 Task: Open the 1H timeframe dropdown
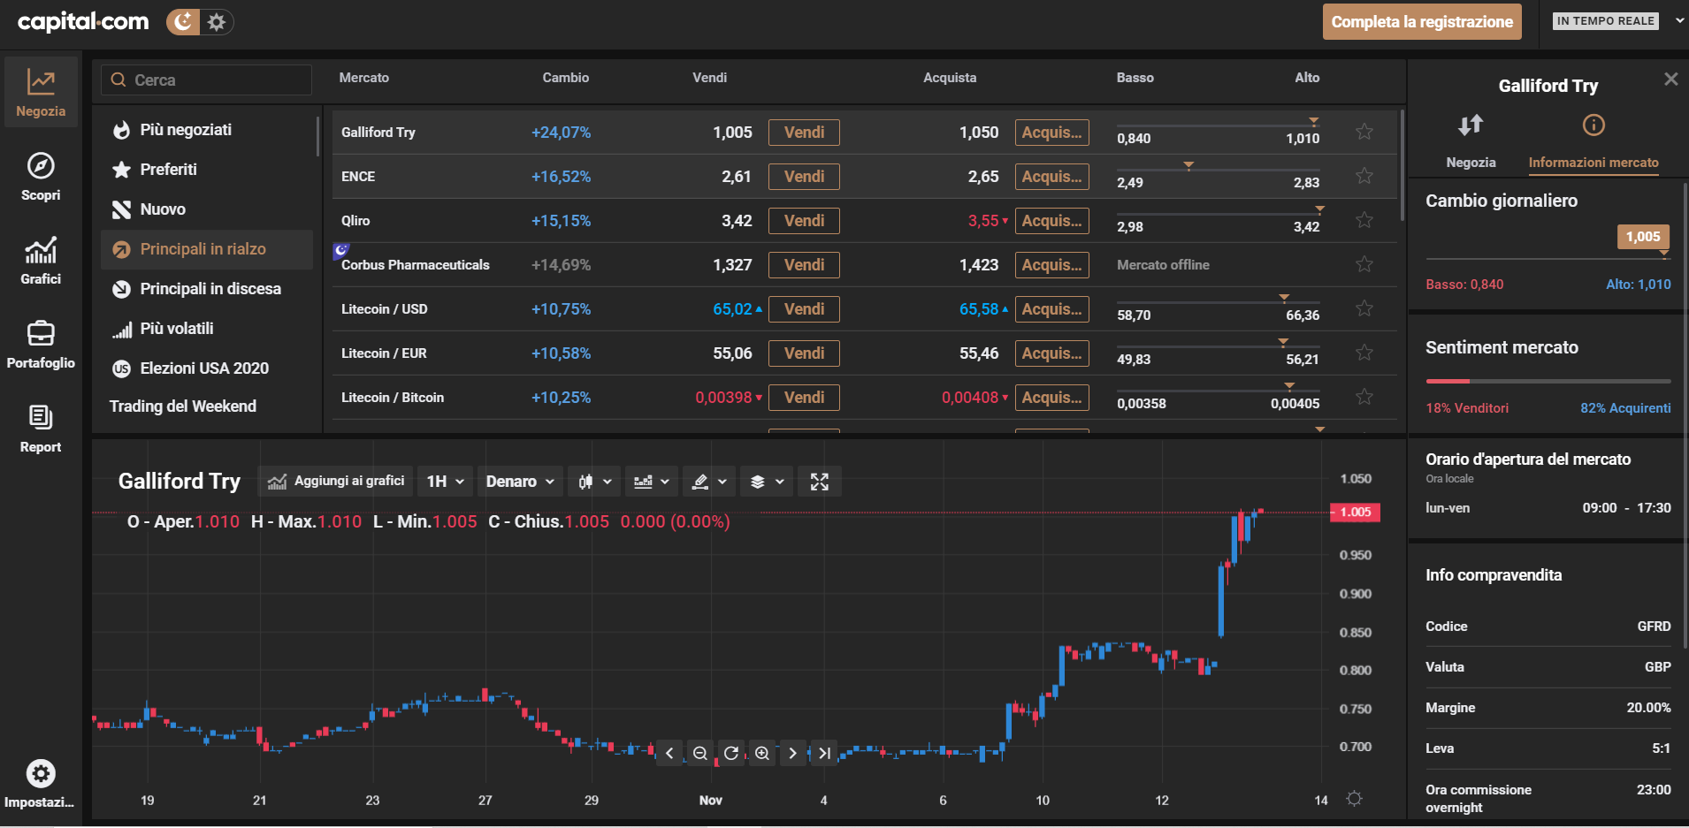tap(445, 482)
